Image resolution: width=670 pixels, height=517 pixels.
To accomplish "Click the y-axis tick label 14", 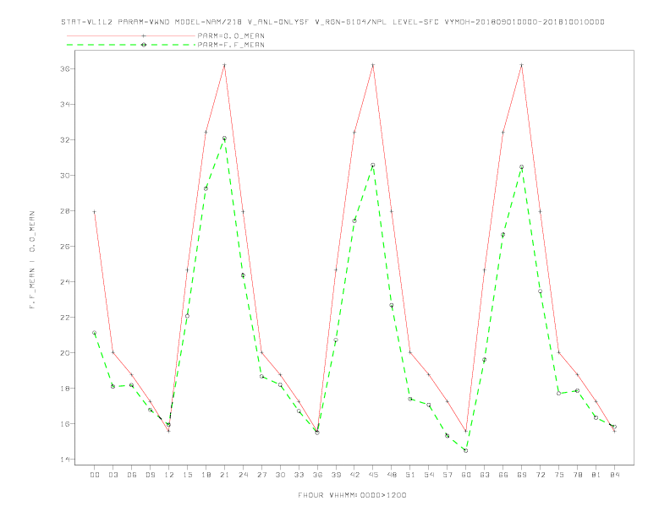I will pos(65,460).
